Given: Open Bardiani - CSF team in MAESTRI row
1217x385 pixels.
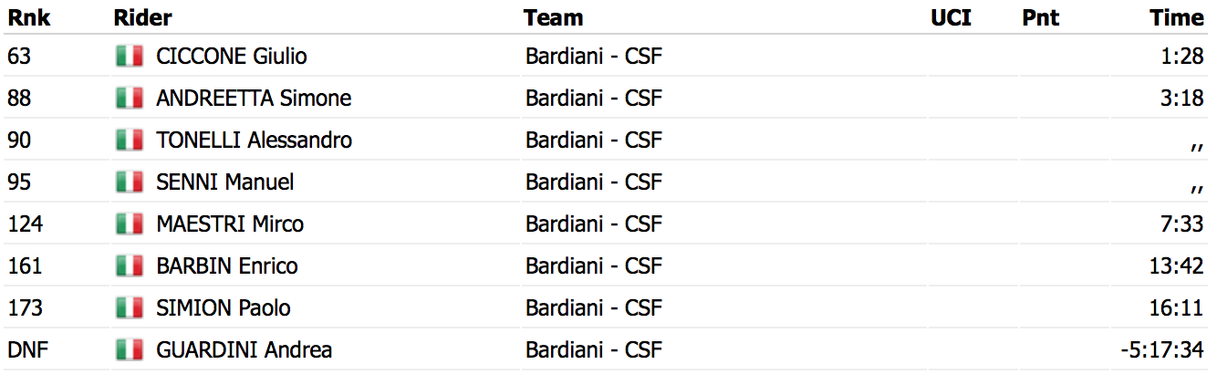Looking at the screenshot, I should point(594,224).
